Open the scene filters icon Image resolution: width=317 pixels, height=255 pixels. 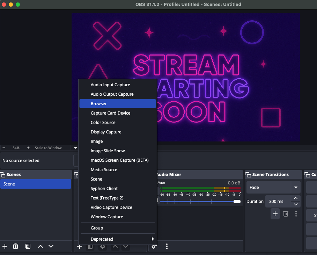click(28, 246)
